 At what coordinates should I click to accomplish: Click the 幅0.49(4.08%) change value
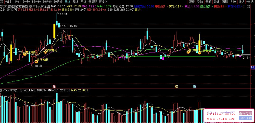pos(96,10)
